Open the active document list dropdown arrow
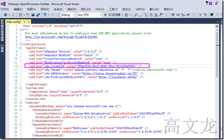Image resolution: width=224 pixels, height=140 pixels. [x=218, y=22]
